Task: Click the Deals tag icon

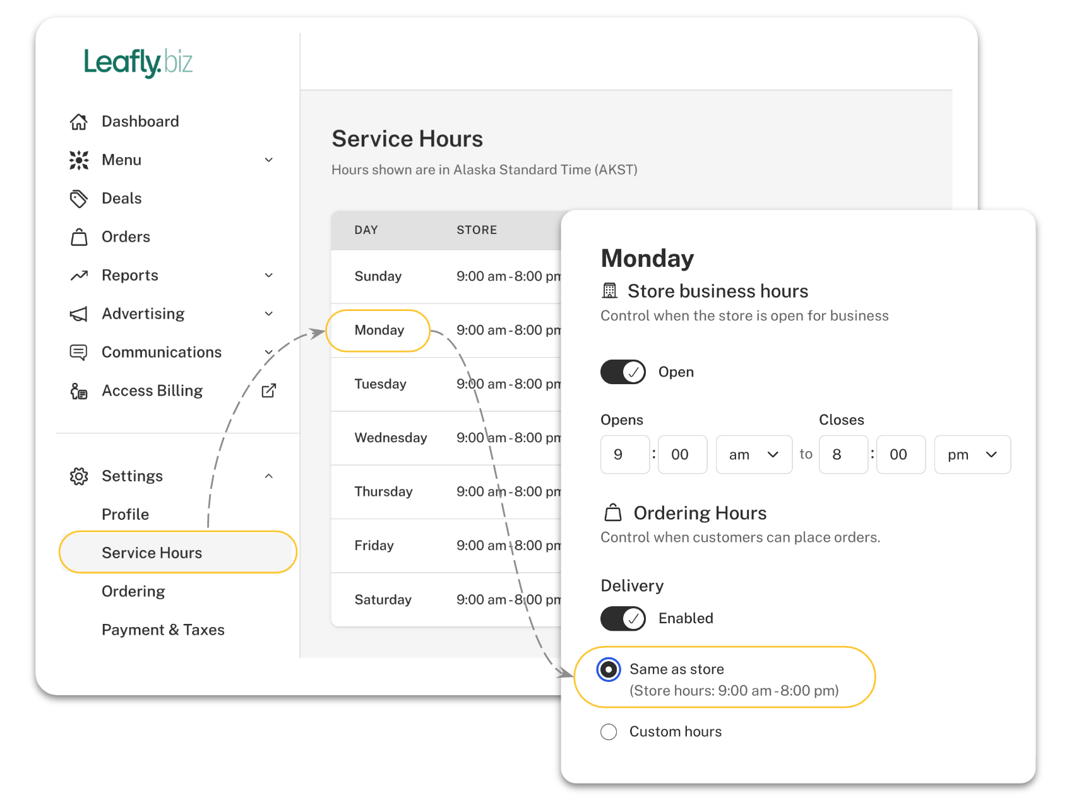Action: (79, 199)
